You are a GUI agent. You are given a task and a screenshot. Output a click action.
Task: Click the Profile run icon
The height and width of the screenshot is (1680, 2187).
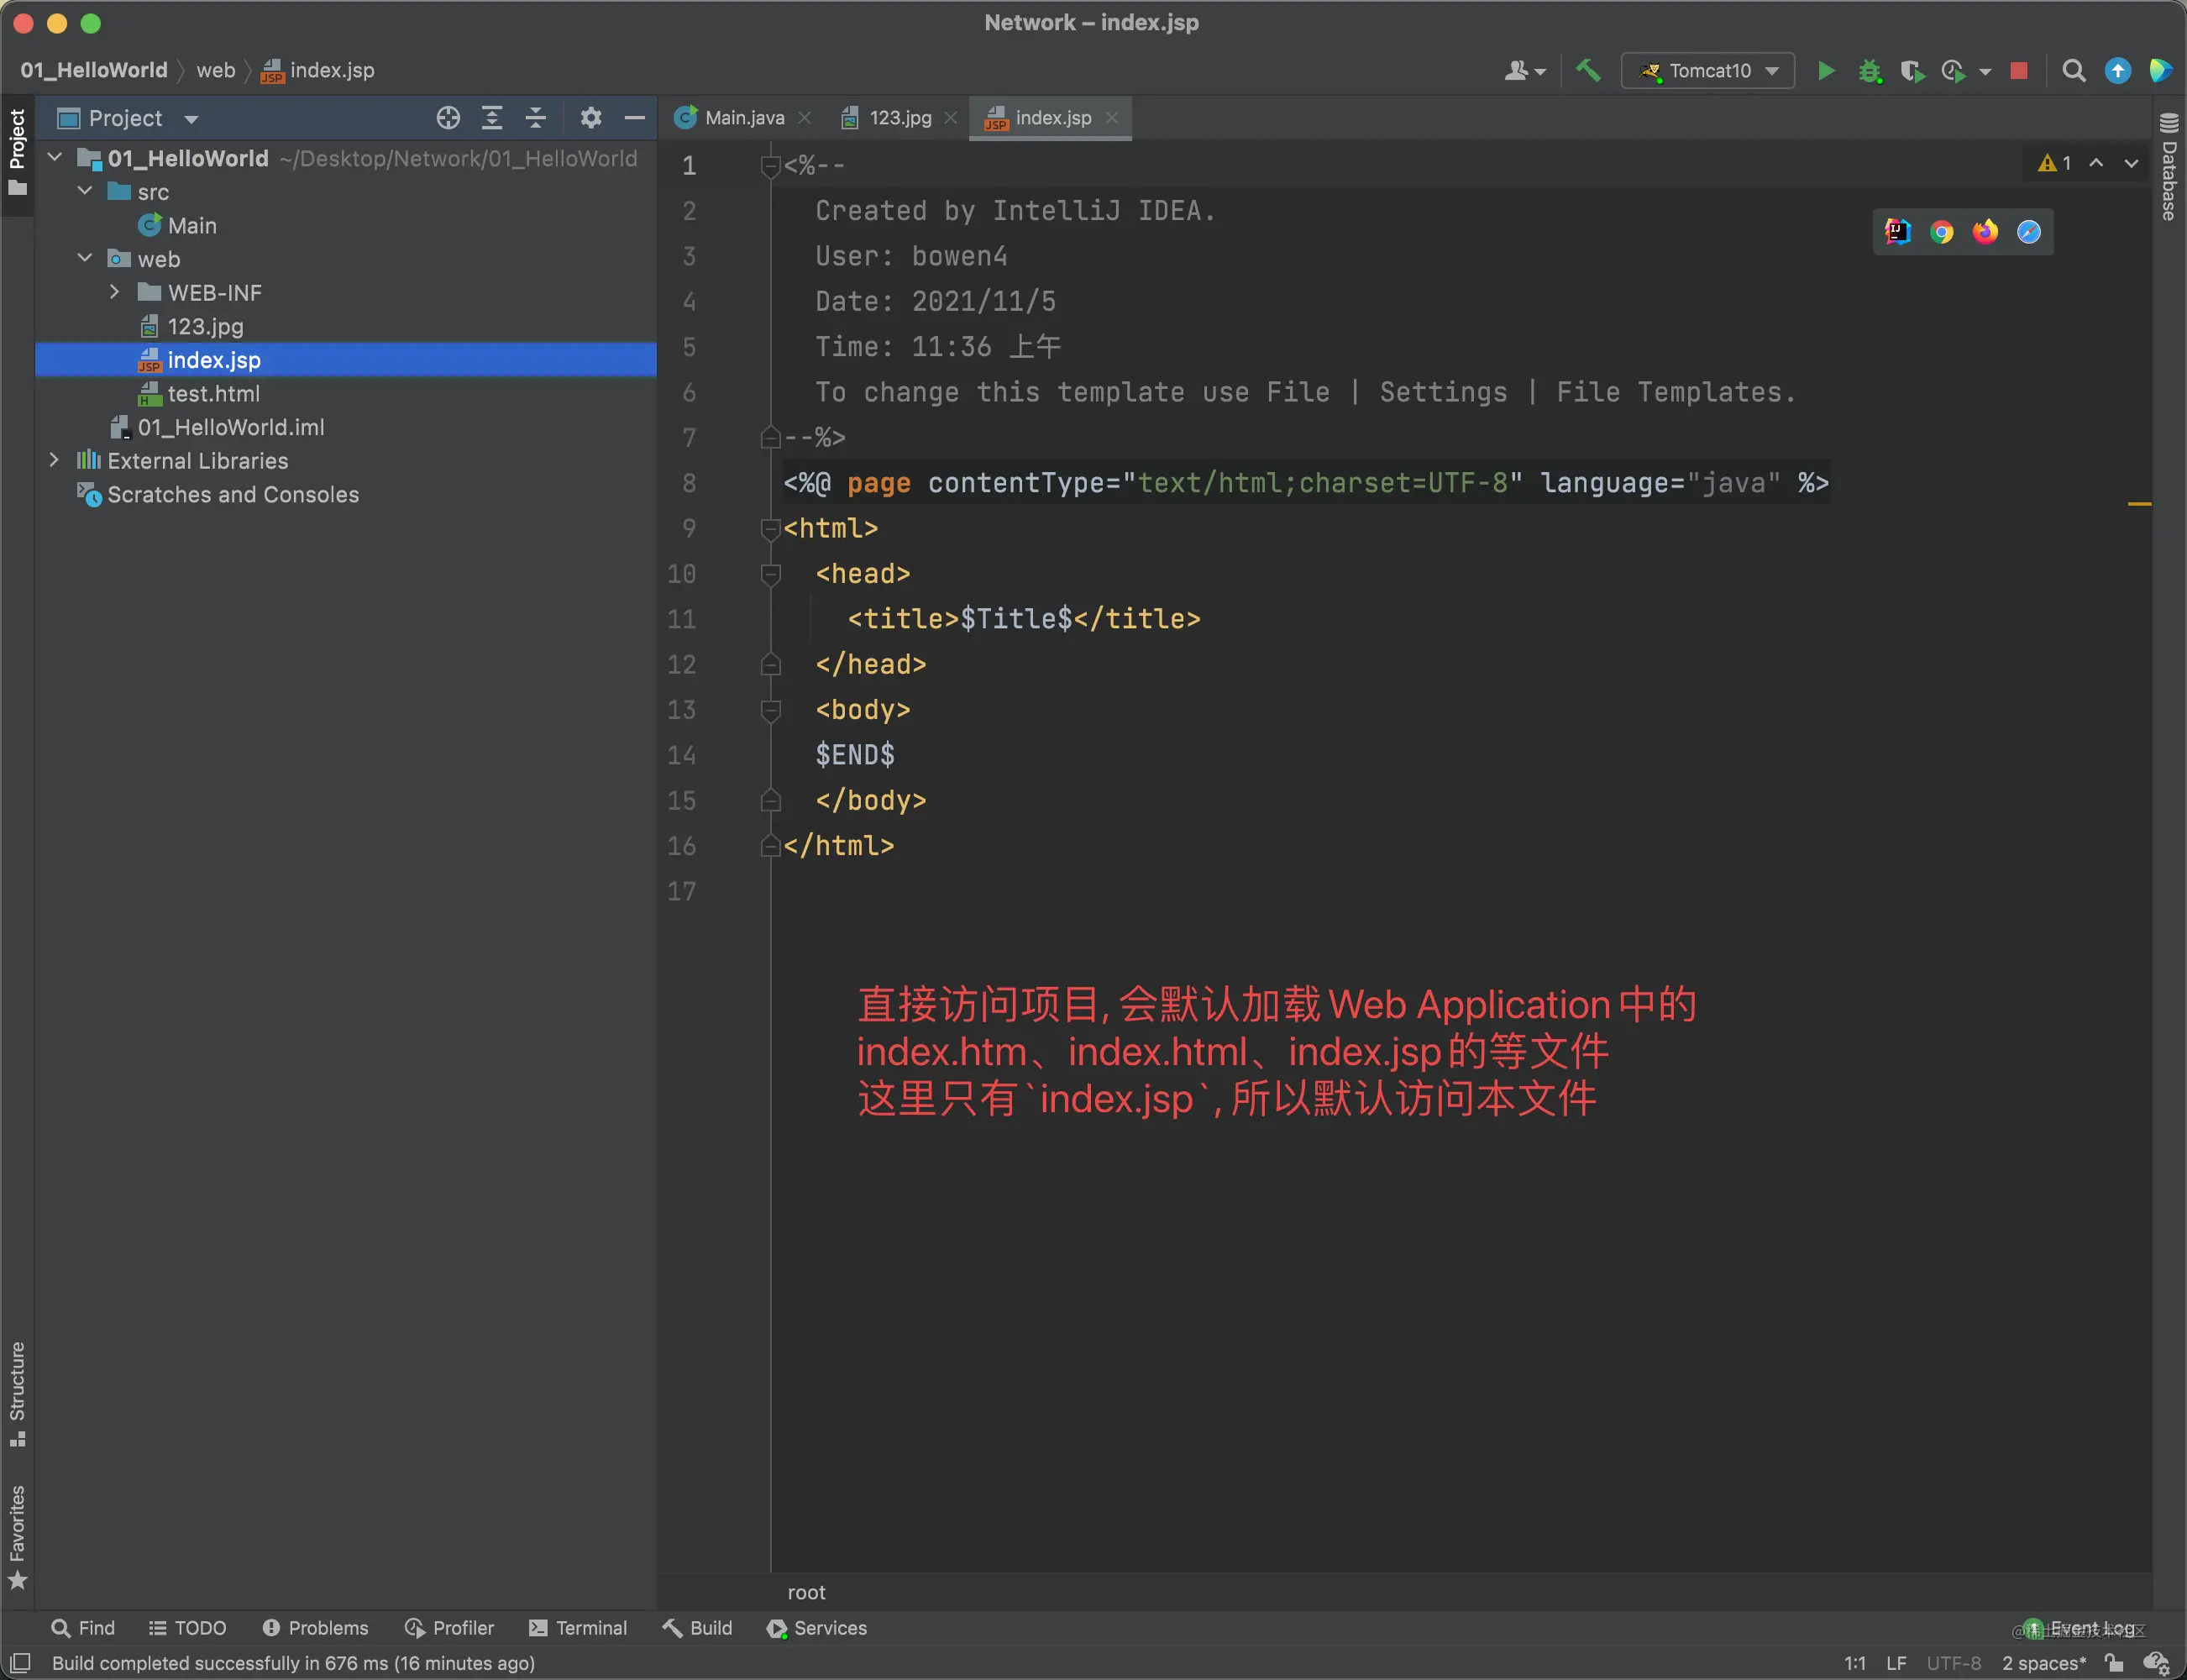point(1954,71)
